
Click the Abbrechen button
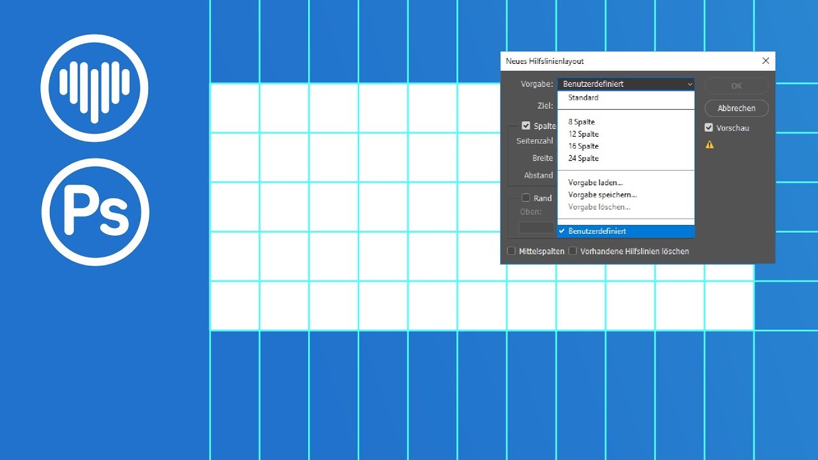tap(736, 108)
